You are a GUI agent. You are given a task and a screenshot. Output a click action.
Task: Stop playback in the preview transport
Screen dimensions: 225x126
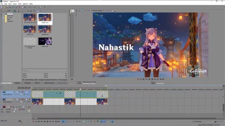(152, 79)
